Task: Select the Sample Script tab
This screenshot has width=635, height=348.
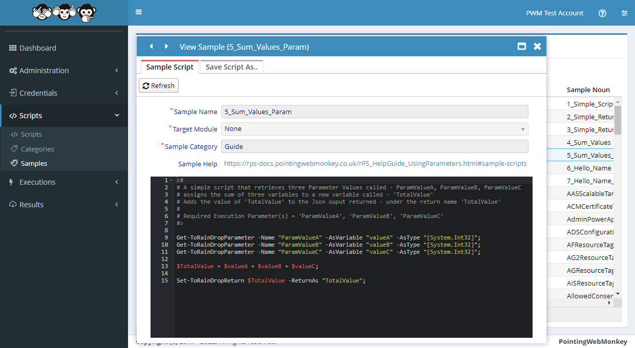Action: pos(170,67)
